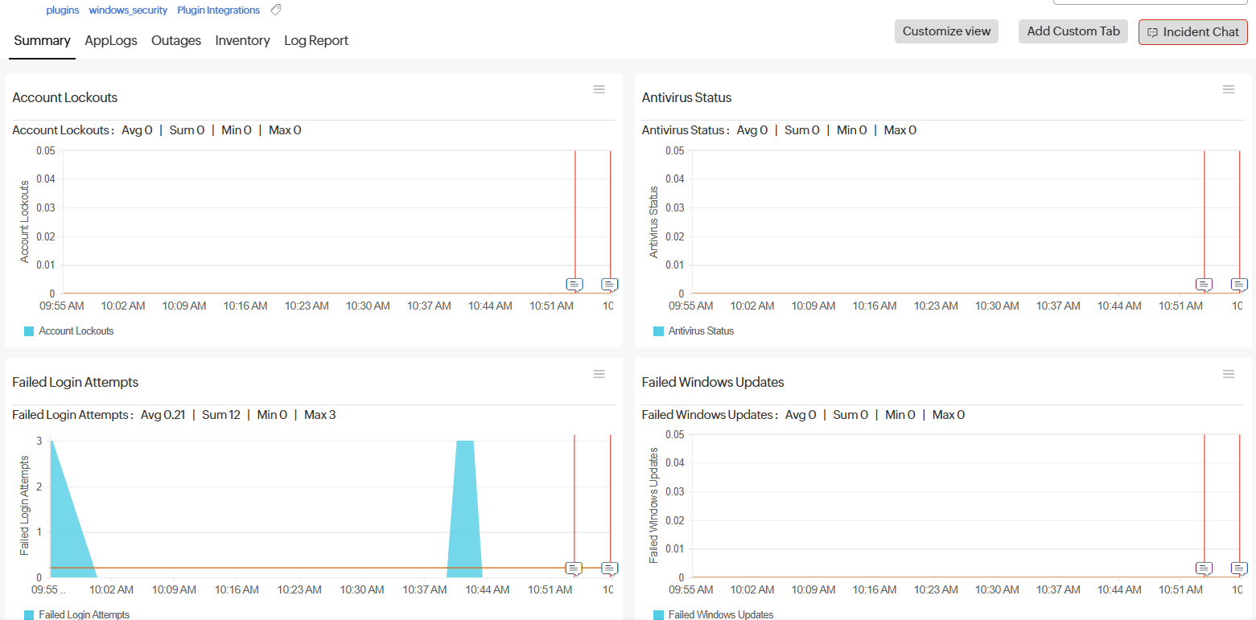Click the Failed Windows Updates color swatch

(659, 615)
